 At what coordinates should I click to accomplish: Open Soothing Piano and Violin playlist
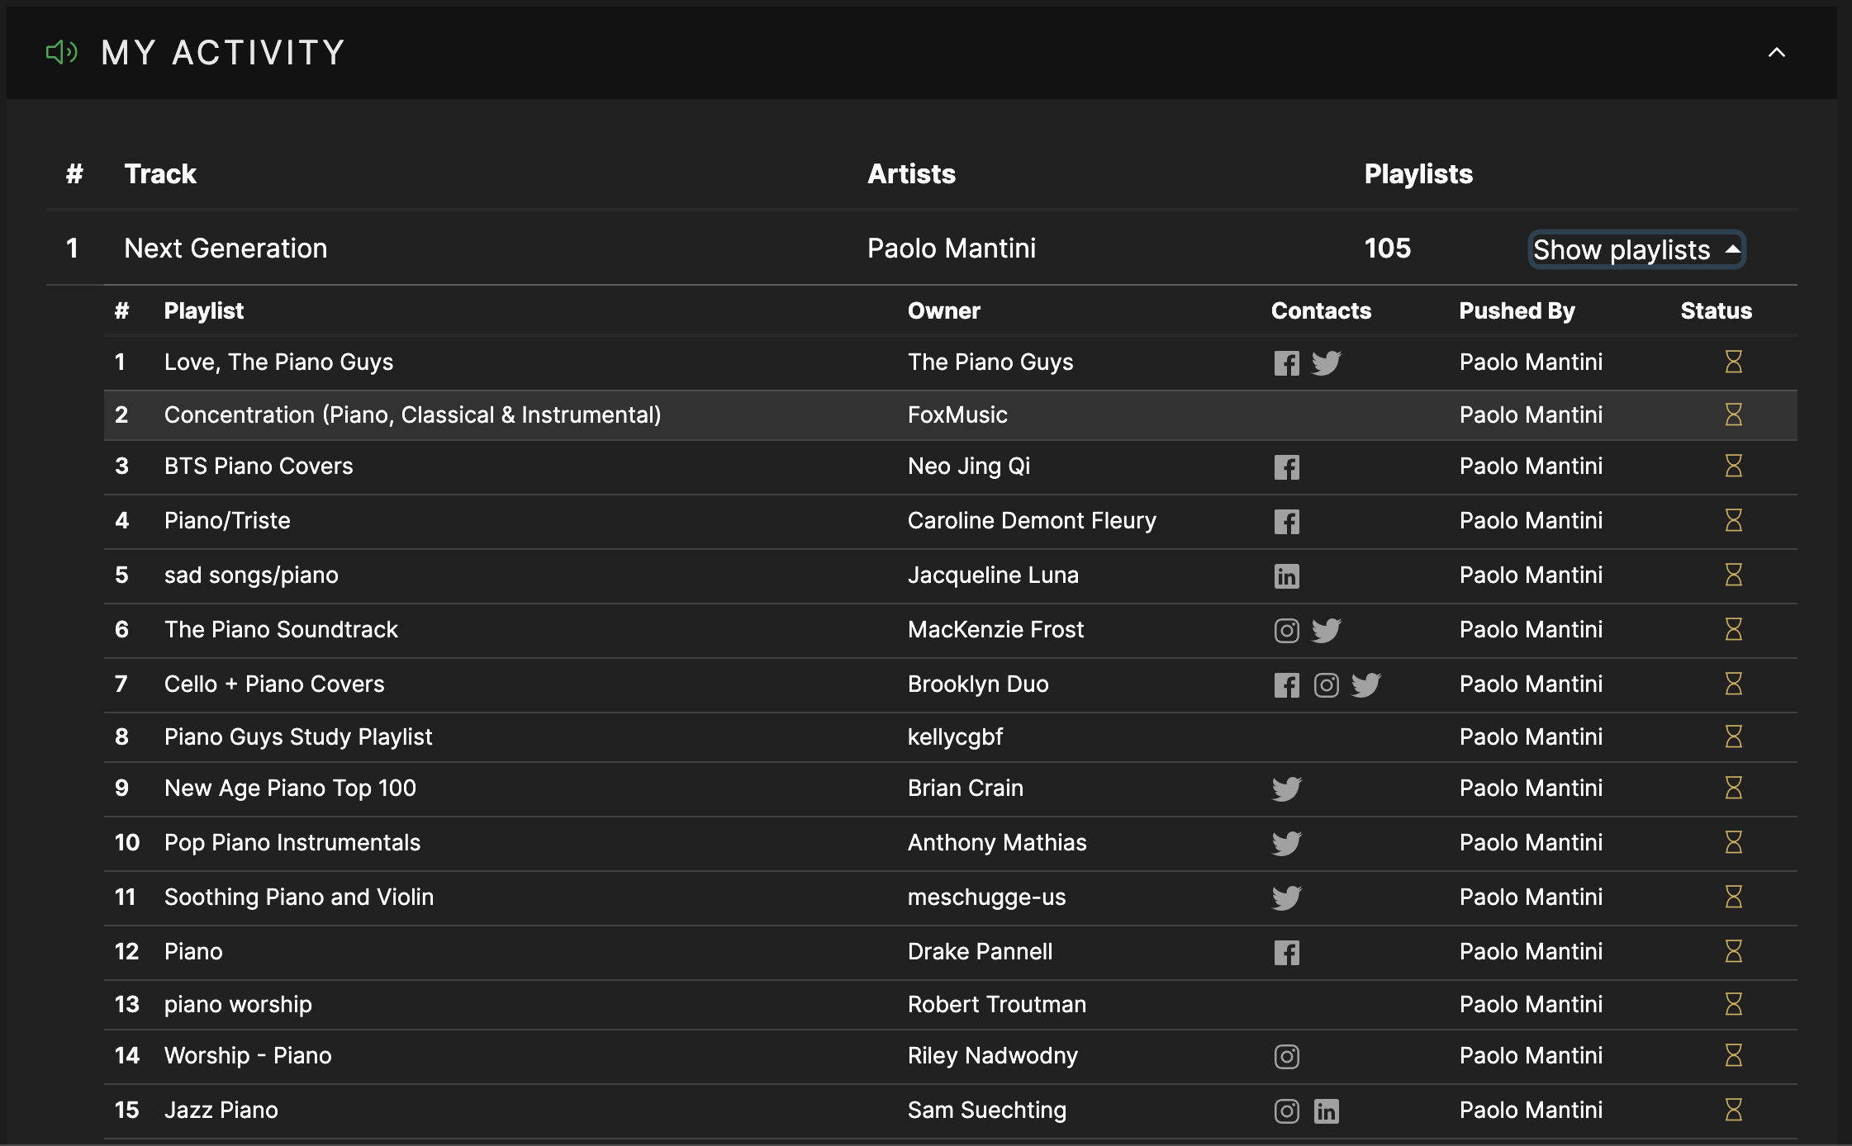click(x=298, y=897)
